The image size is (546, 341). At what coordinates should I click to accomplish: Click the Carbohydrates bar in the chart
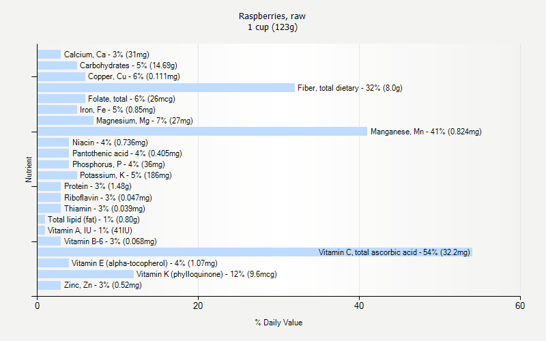click(57, 65)
